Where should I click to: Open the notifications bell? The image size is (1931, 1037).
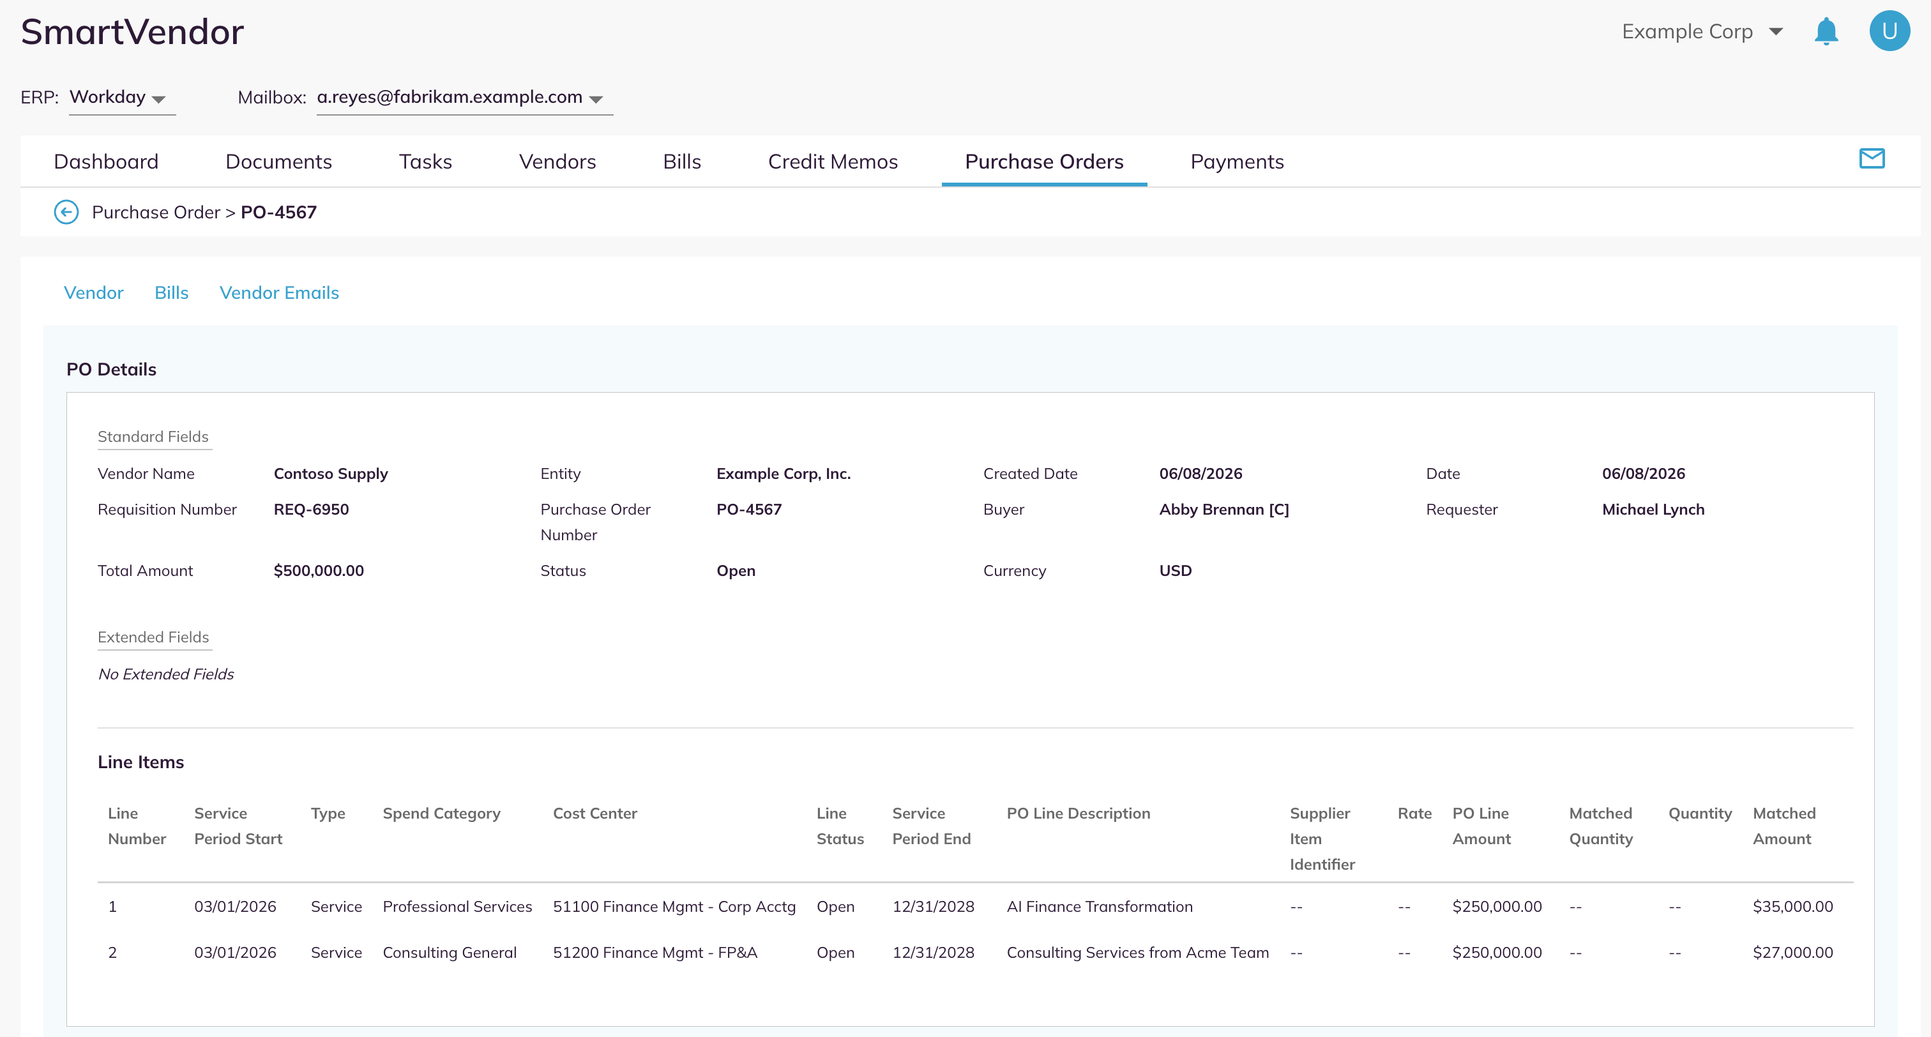pos(1826,31)
